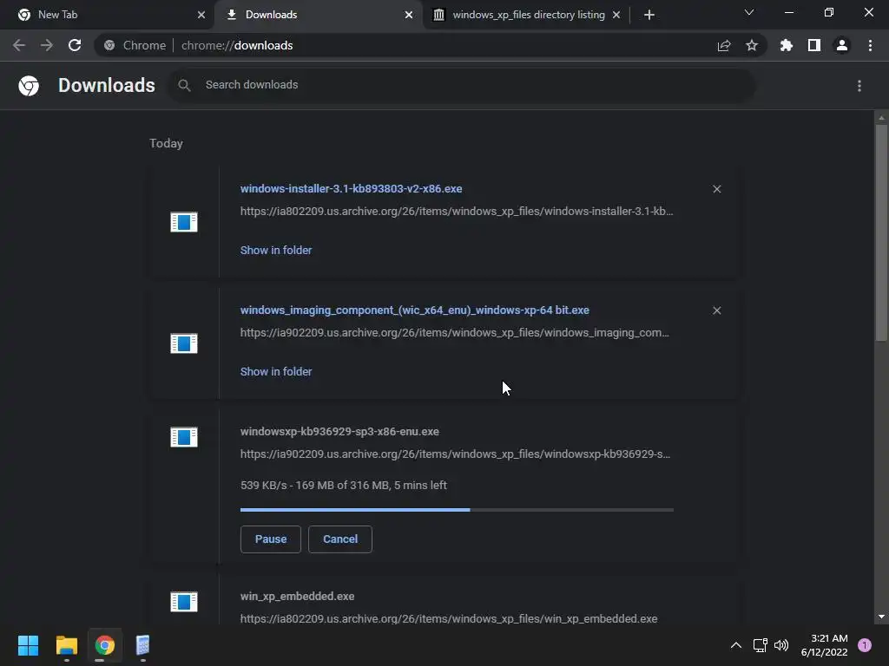The width and height of the screenshot is (889, 666).
Task: Show windows_imaging_component file in folder
Action: click(275, 371)
